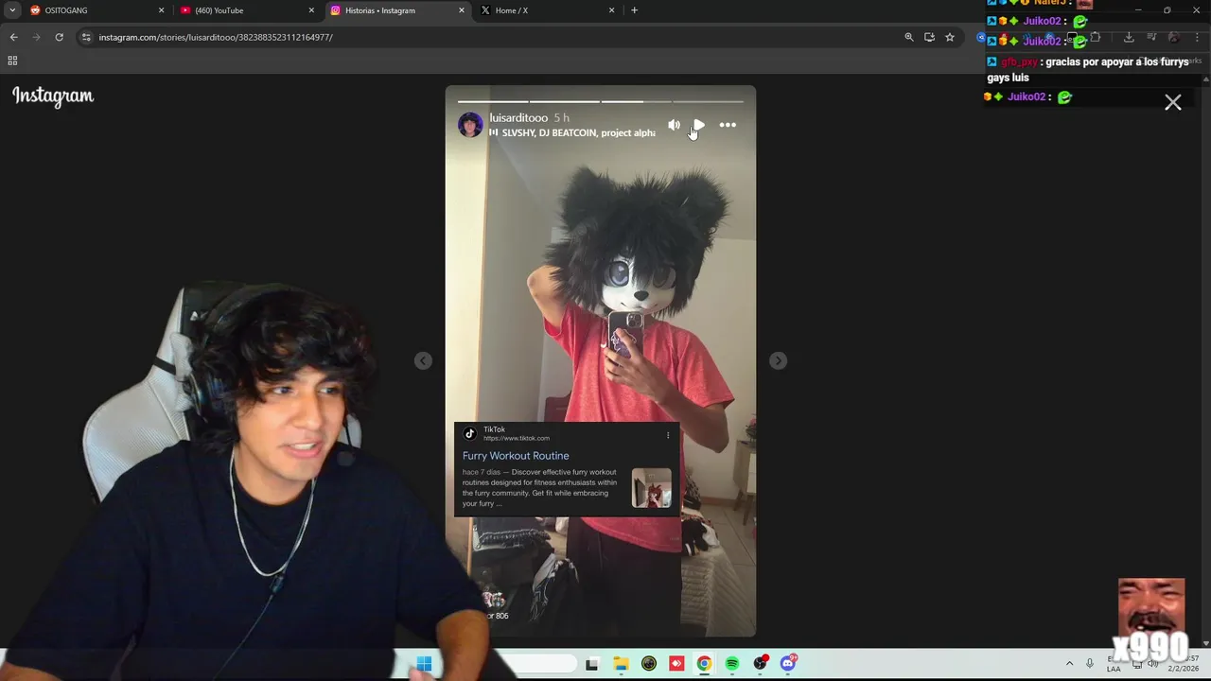Expand the tab search dropdown
This screenshot has width=1211, height=681.
(x=12, y=10)
